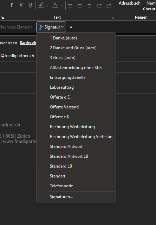The image size is (156, 225).
Task: Toggle italic formatting (K)
Action: (21, 5)
